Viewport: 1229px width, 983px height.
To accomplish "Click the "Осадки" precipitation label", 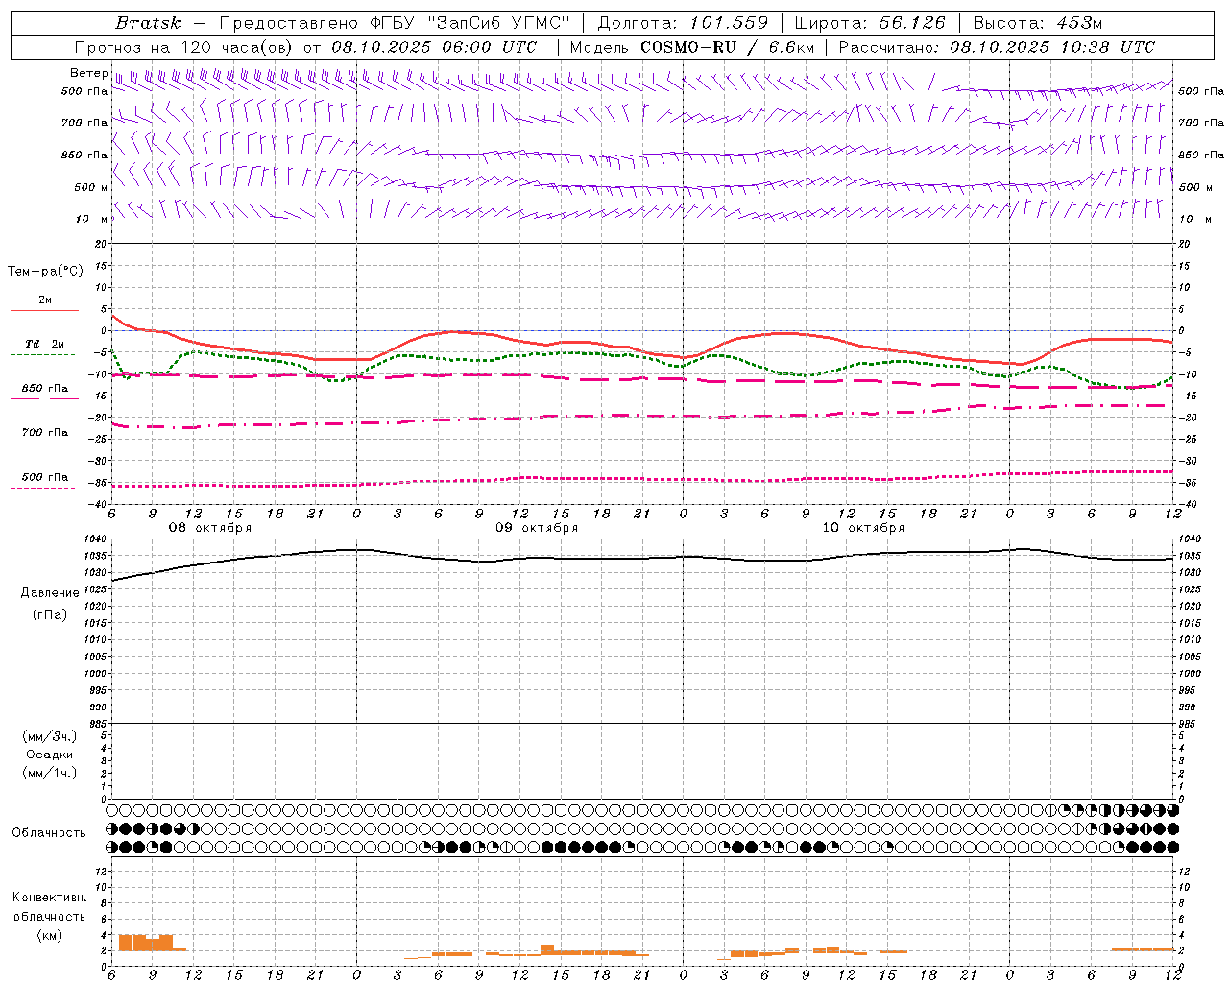I will 50,755.
